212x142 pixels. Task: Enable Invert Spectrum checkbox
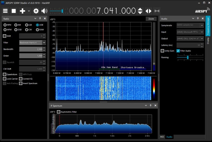coord(21,84)
